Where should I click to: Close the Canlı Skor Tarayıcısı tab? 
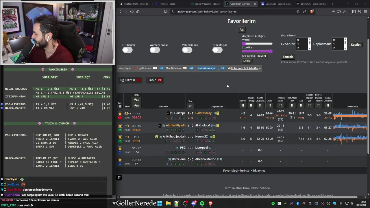pyautogui.click(x=255, y=4)
